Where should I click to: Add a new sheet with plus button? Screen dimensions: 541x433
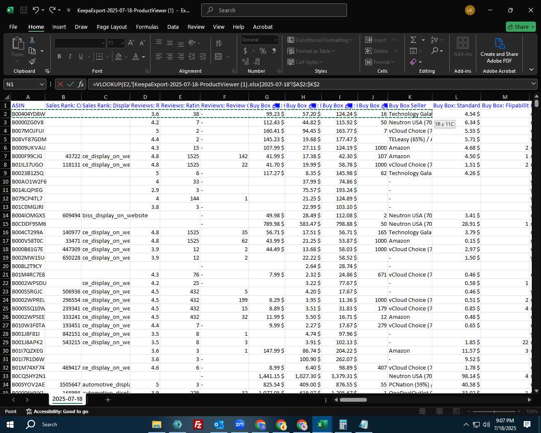point(108,400)
